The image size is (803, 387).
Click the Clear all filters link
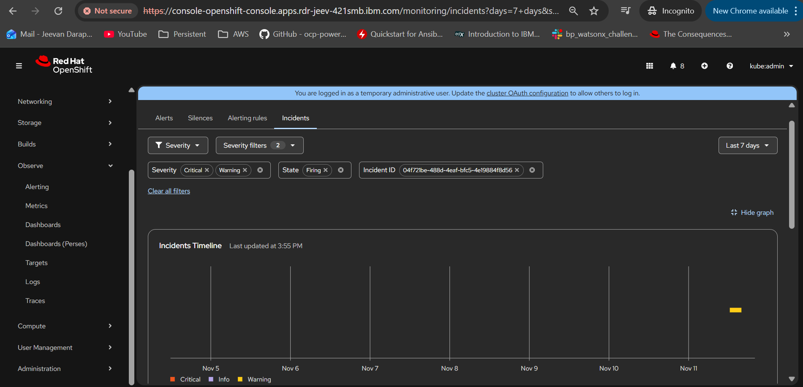[x=169, y=191]
